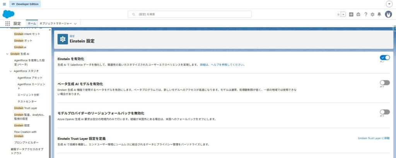This screenshot has width=396, height=158.
Task: Click the Developer Edition tab
Action: click(x=25, y=4)
